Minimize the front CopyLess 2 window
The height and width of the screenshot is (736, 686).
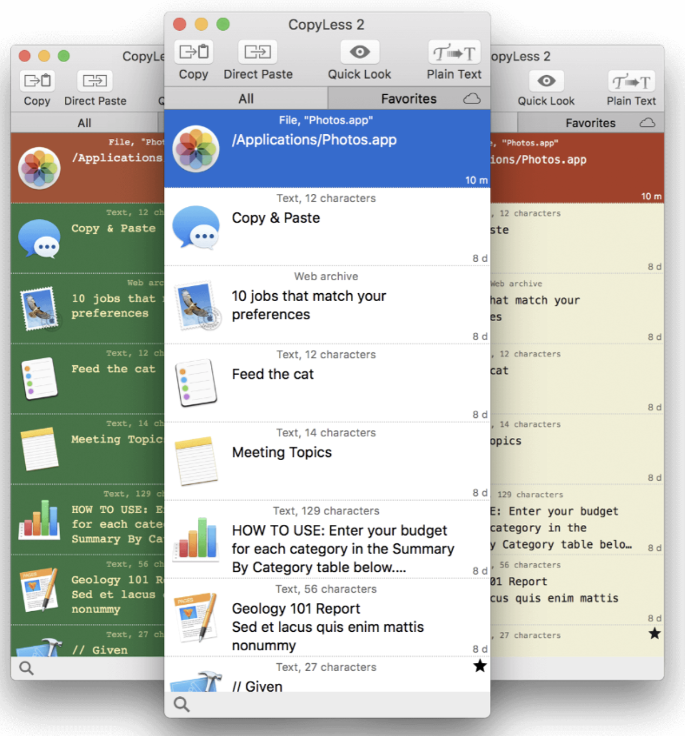pyautogui.click(x=201, y=24)
